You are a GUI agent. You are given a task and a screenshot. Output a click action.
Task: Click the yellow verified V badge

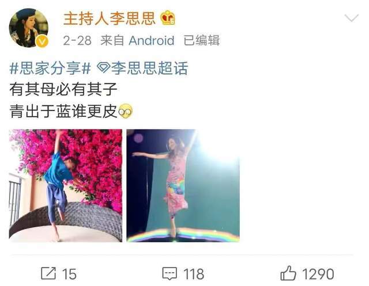[x=42, y=41]
